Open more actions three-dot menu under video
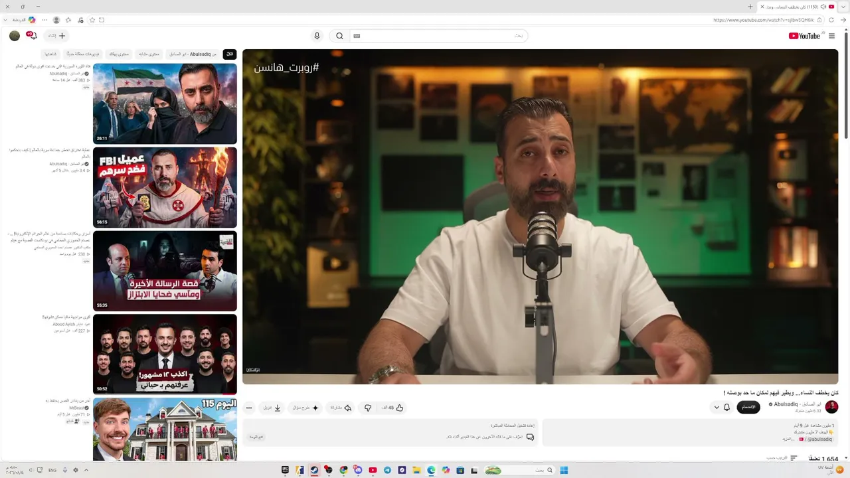Viewport: 850px width, 478px height. (249, 408)
